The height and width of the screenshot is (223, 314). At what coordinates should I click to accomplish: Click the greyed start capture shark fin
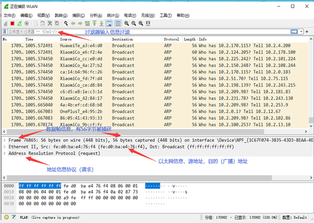click(x=6, y=24)
